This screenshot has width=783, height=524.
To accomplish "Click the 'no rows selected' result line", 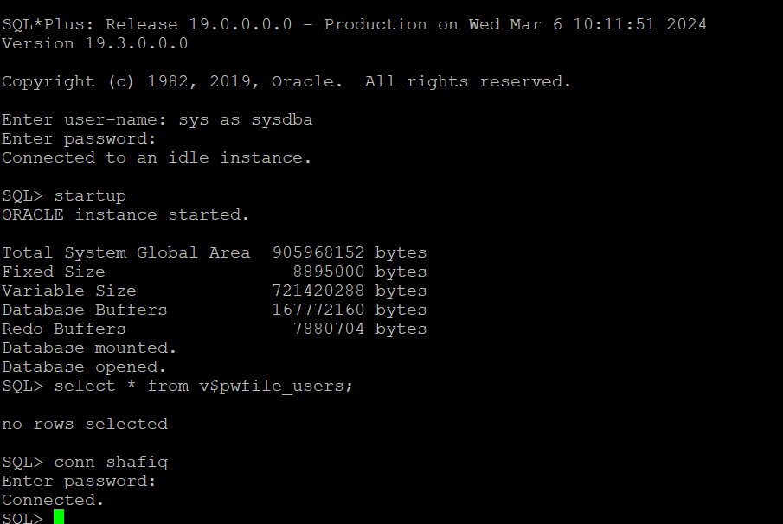I will (x=85, y=424).
